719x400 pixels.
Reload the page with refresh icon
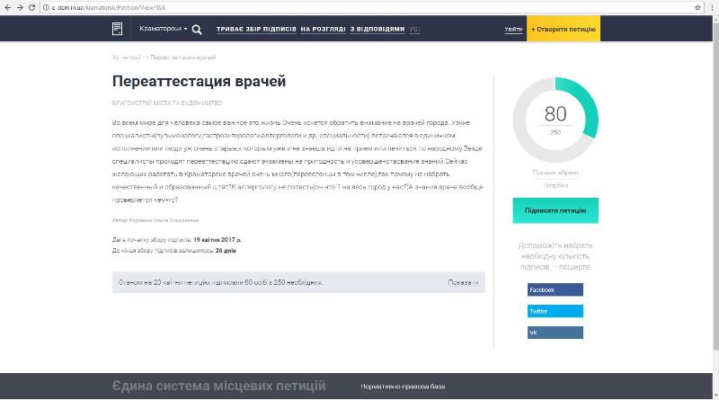click(31, 7)
